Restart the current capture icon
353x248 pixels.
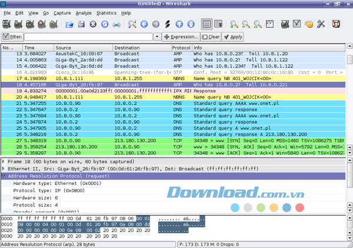pos(54,24)
